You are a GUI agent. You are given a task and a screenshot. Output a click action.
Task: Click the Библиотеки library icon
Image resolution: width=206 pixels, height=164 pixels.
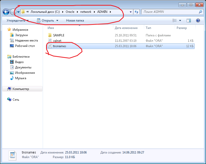tap(9, 57)
